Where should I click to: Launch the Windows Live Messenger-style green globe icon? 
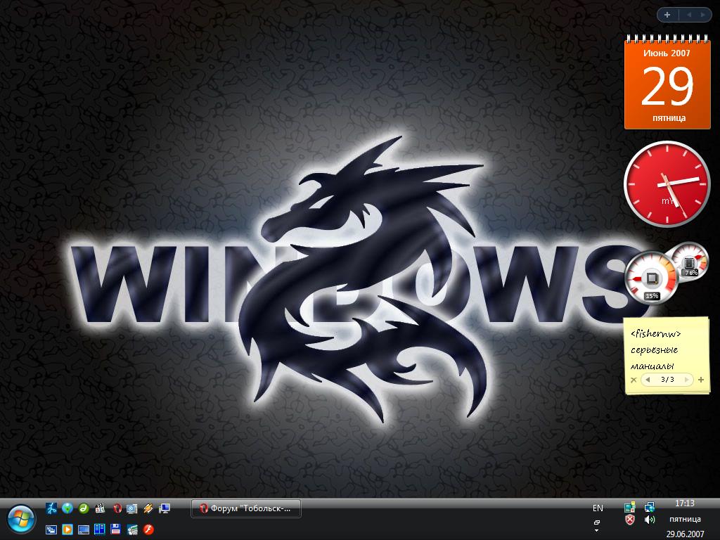[x=67, y=508]
